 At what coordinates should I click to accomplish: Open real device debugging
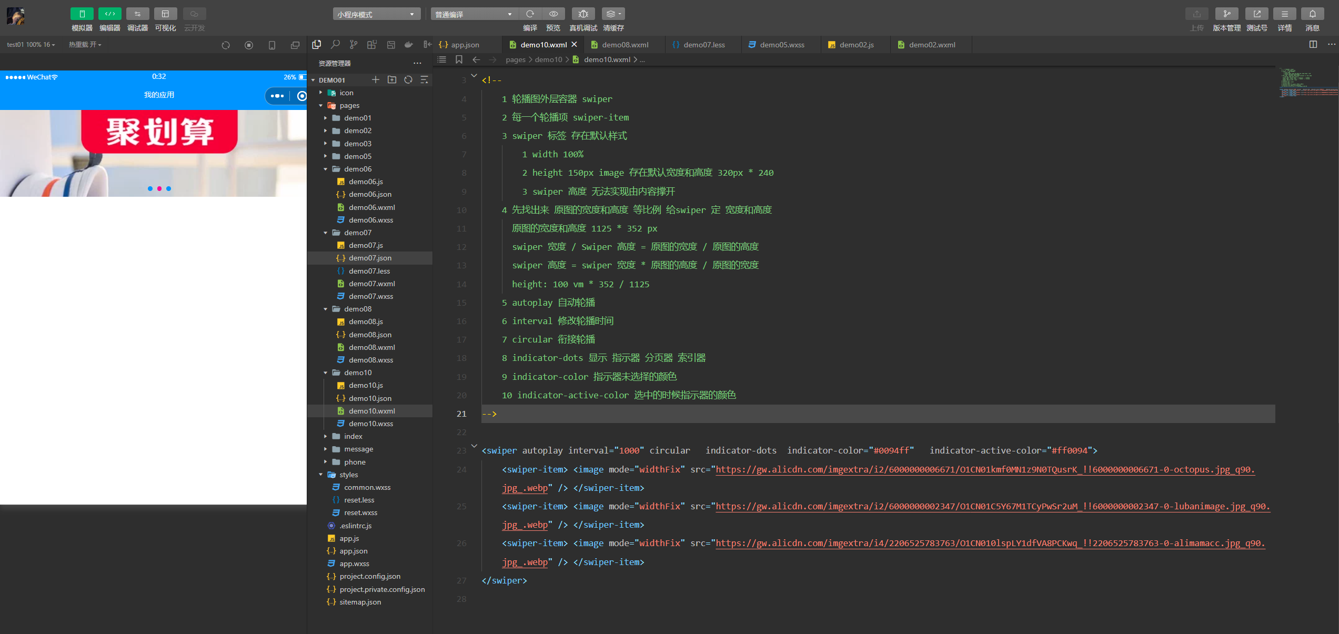click(x=583, y=14)
